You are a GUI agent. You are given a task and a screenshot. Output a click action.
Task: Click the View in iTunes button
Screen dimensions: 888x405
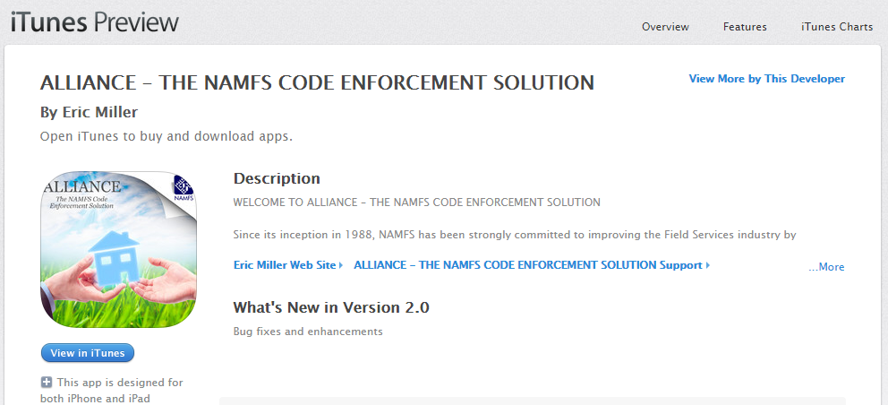[x=87, y=353]
